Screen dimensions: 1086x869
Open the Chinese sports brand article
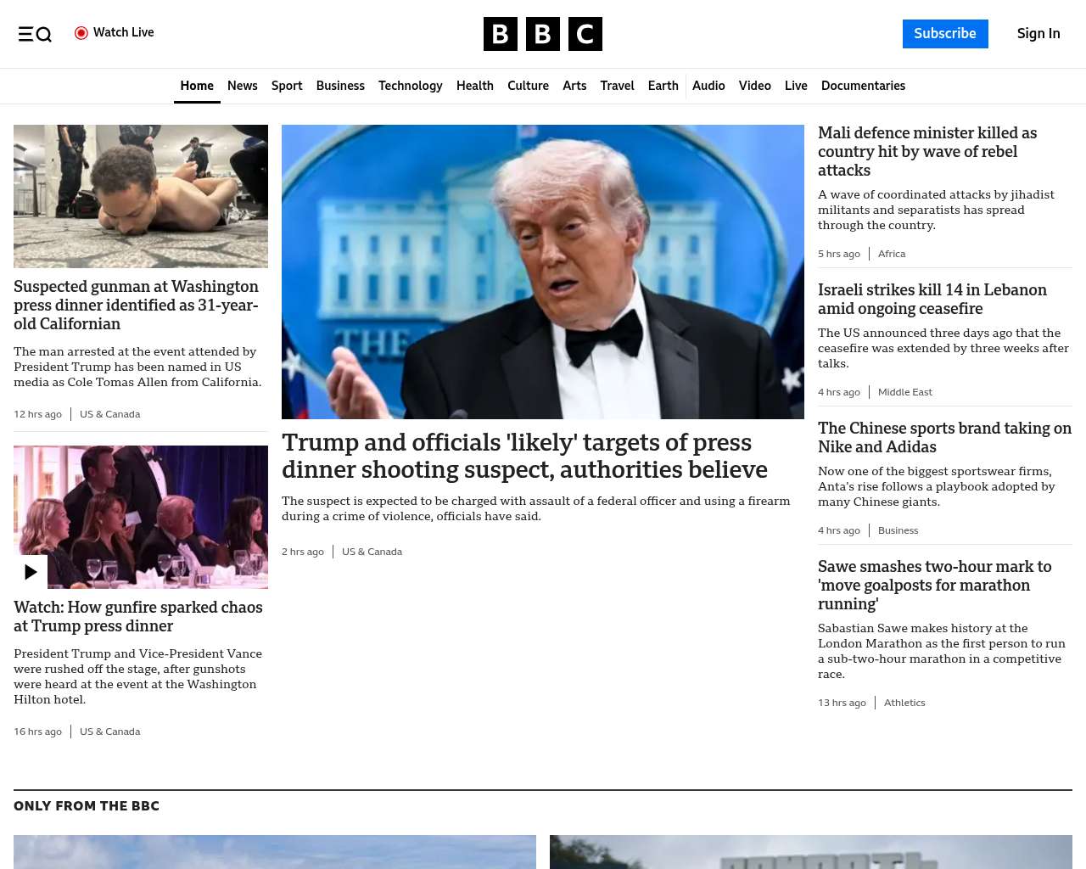(944, 438)
